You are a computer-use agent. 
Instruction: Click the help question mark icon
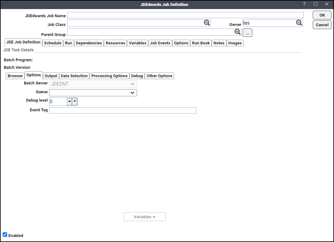coord(304,4)
